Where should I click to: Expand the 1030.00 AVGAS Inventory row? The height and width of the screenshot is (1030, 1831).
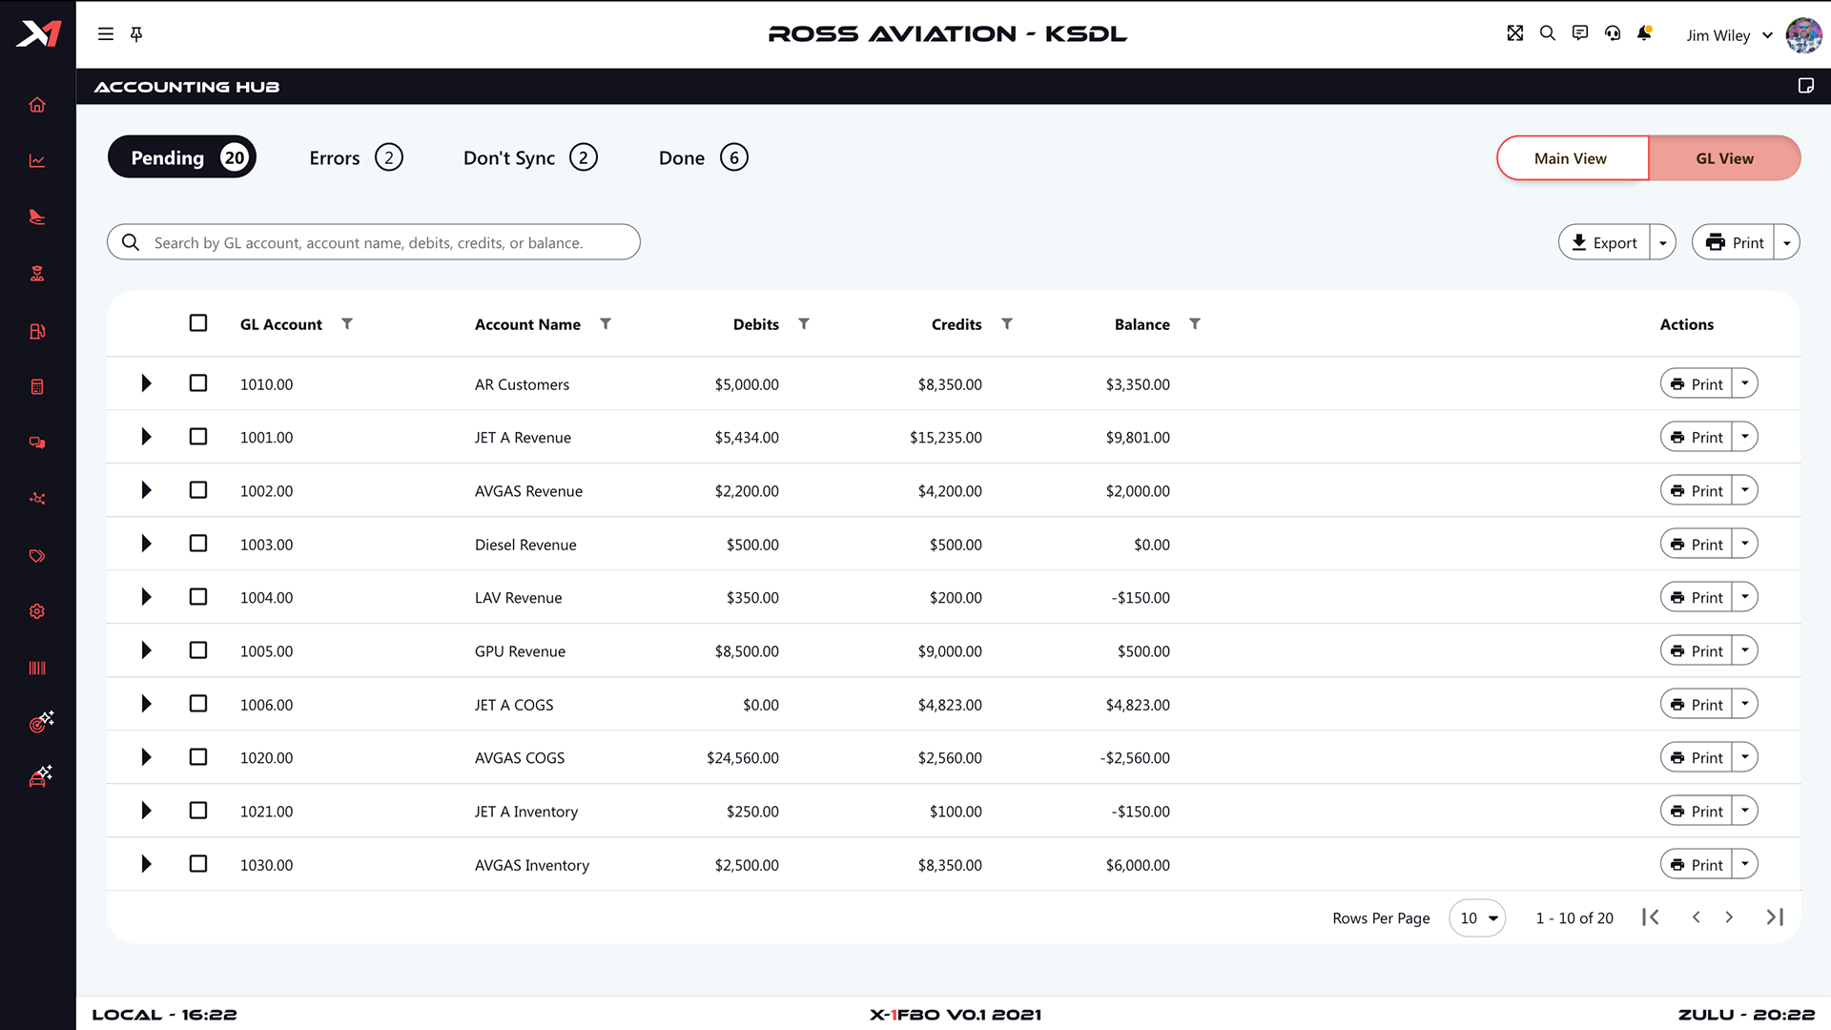(146, 864)
